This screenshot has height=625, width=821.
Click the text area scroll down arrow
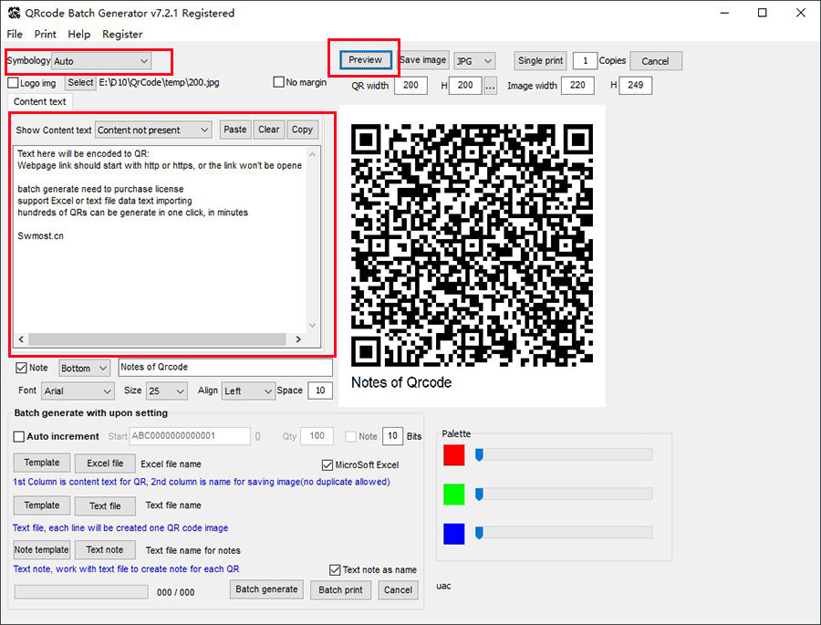(x=313, y=326)
